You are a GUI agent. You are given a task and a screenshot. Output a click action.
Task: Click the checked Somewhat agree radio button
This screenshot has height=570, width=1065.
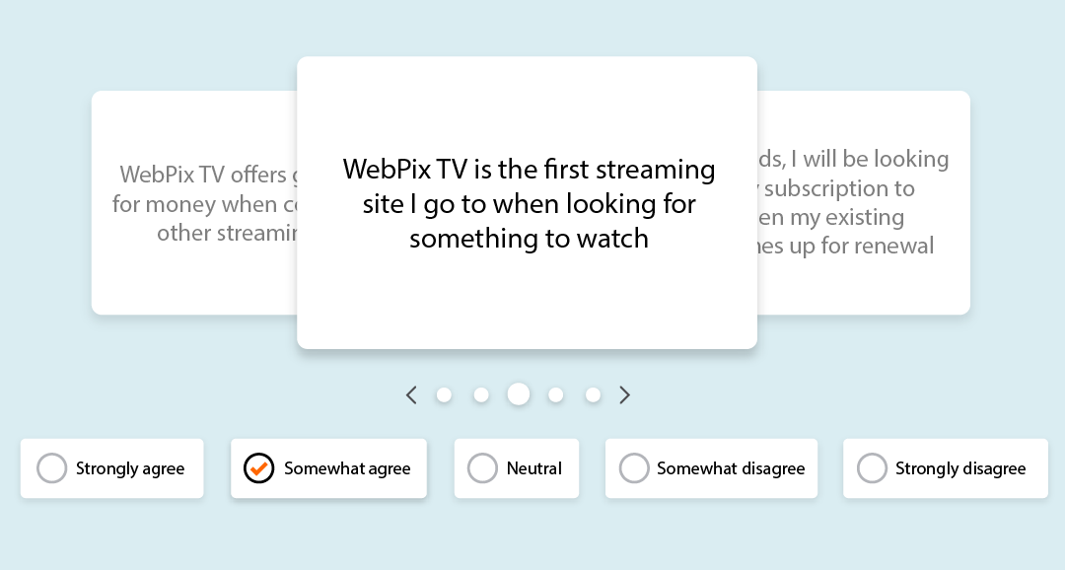(x=259, y=468)
